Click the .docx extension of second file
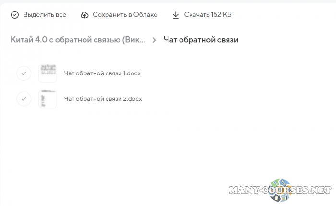The height and width of the screenshot is (206, 336). [135, 99]
